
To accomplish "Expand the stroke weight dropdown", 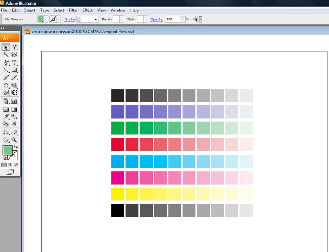I will pos(95,19).
